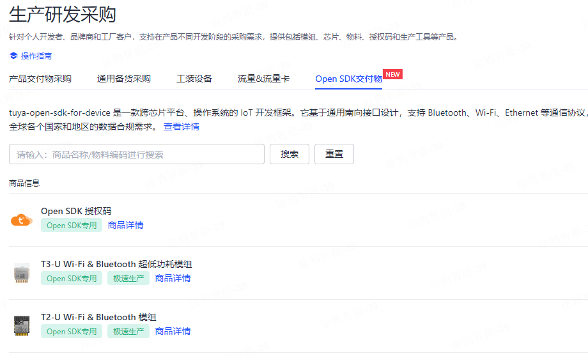Click the graduation cap icon beside 操作指南
The width and height of the screenshot is (588, 356).
tap(13, 56)
